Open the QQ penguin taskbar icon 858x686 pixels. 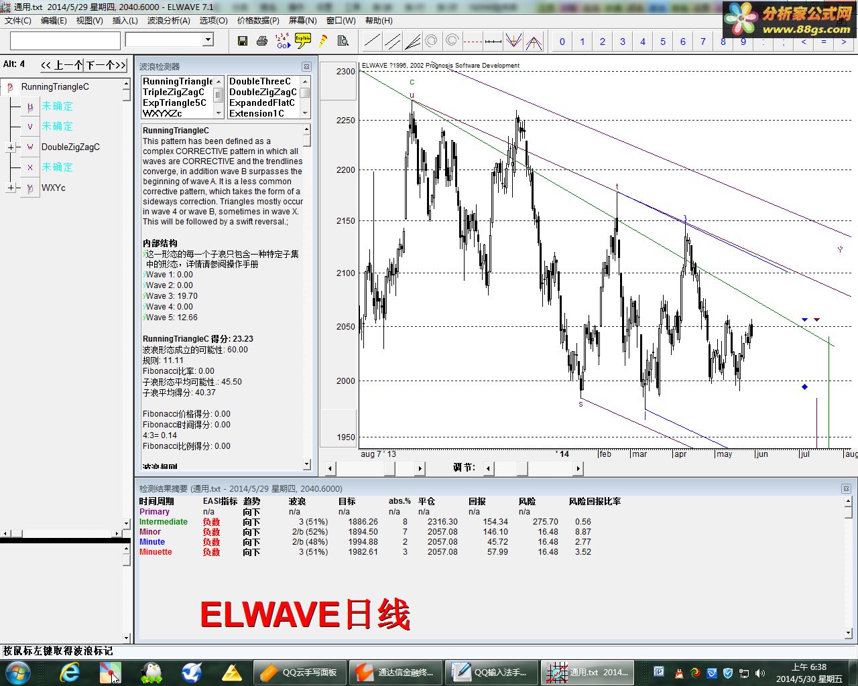pos(151,672)
